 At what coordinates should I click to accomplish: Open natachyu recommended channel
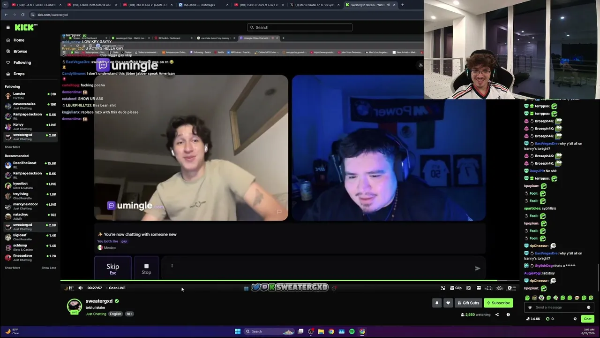[x=30, y=216]
